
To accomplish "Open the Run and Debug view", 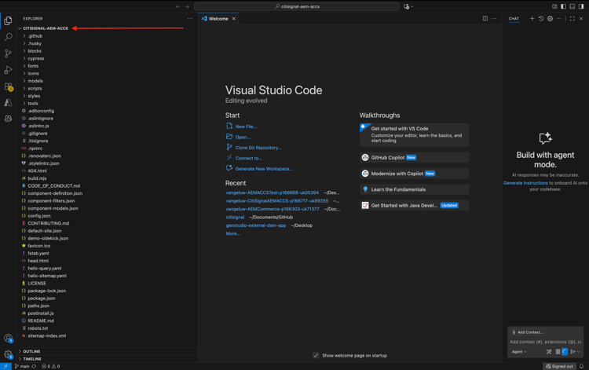I will tap(9, 70).
